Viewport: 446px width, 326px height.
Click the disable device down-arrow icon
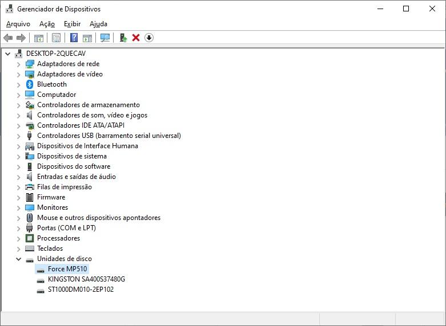pyautogui.click(x=149, y=38)
